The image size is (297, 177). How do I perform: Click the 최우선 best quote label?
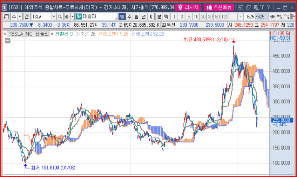168,25
